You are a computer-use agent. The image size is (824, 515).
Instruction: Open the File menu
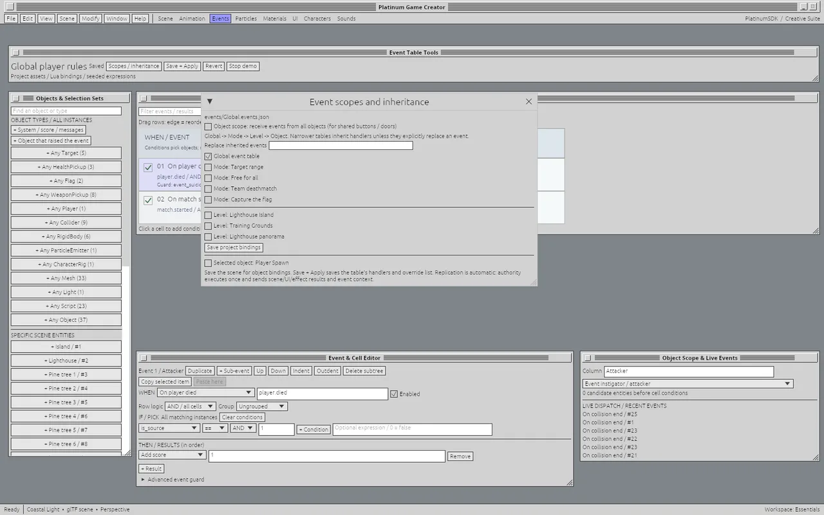click(x=11, y=19)
